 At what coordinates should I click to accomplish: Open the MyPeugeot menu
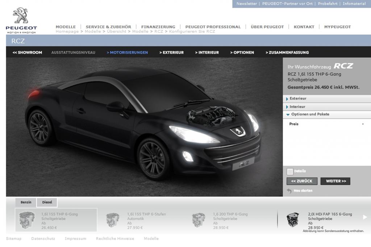[x=338, y=27]
